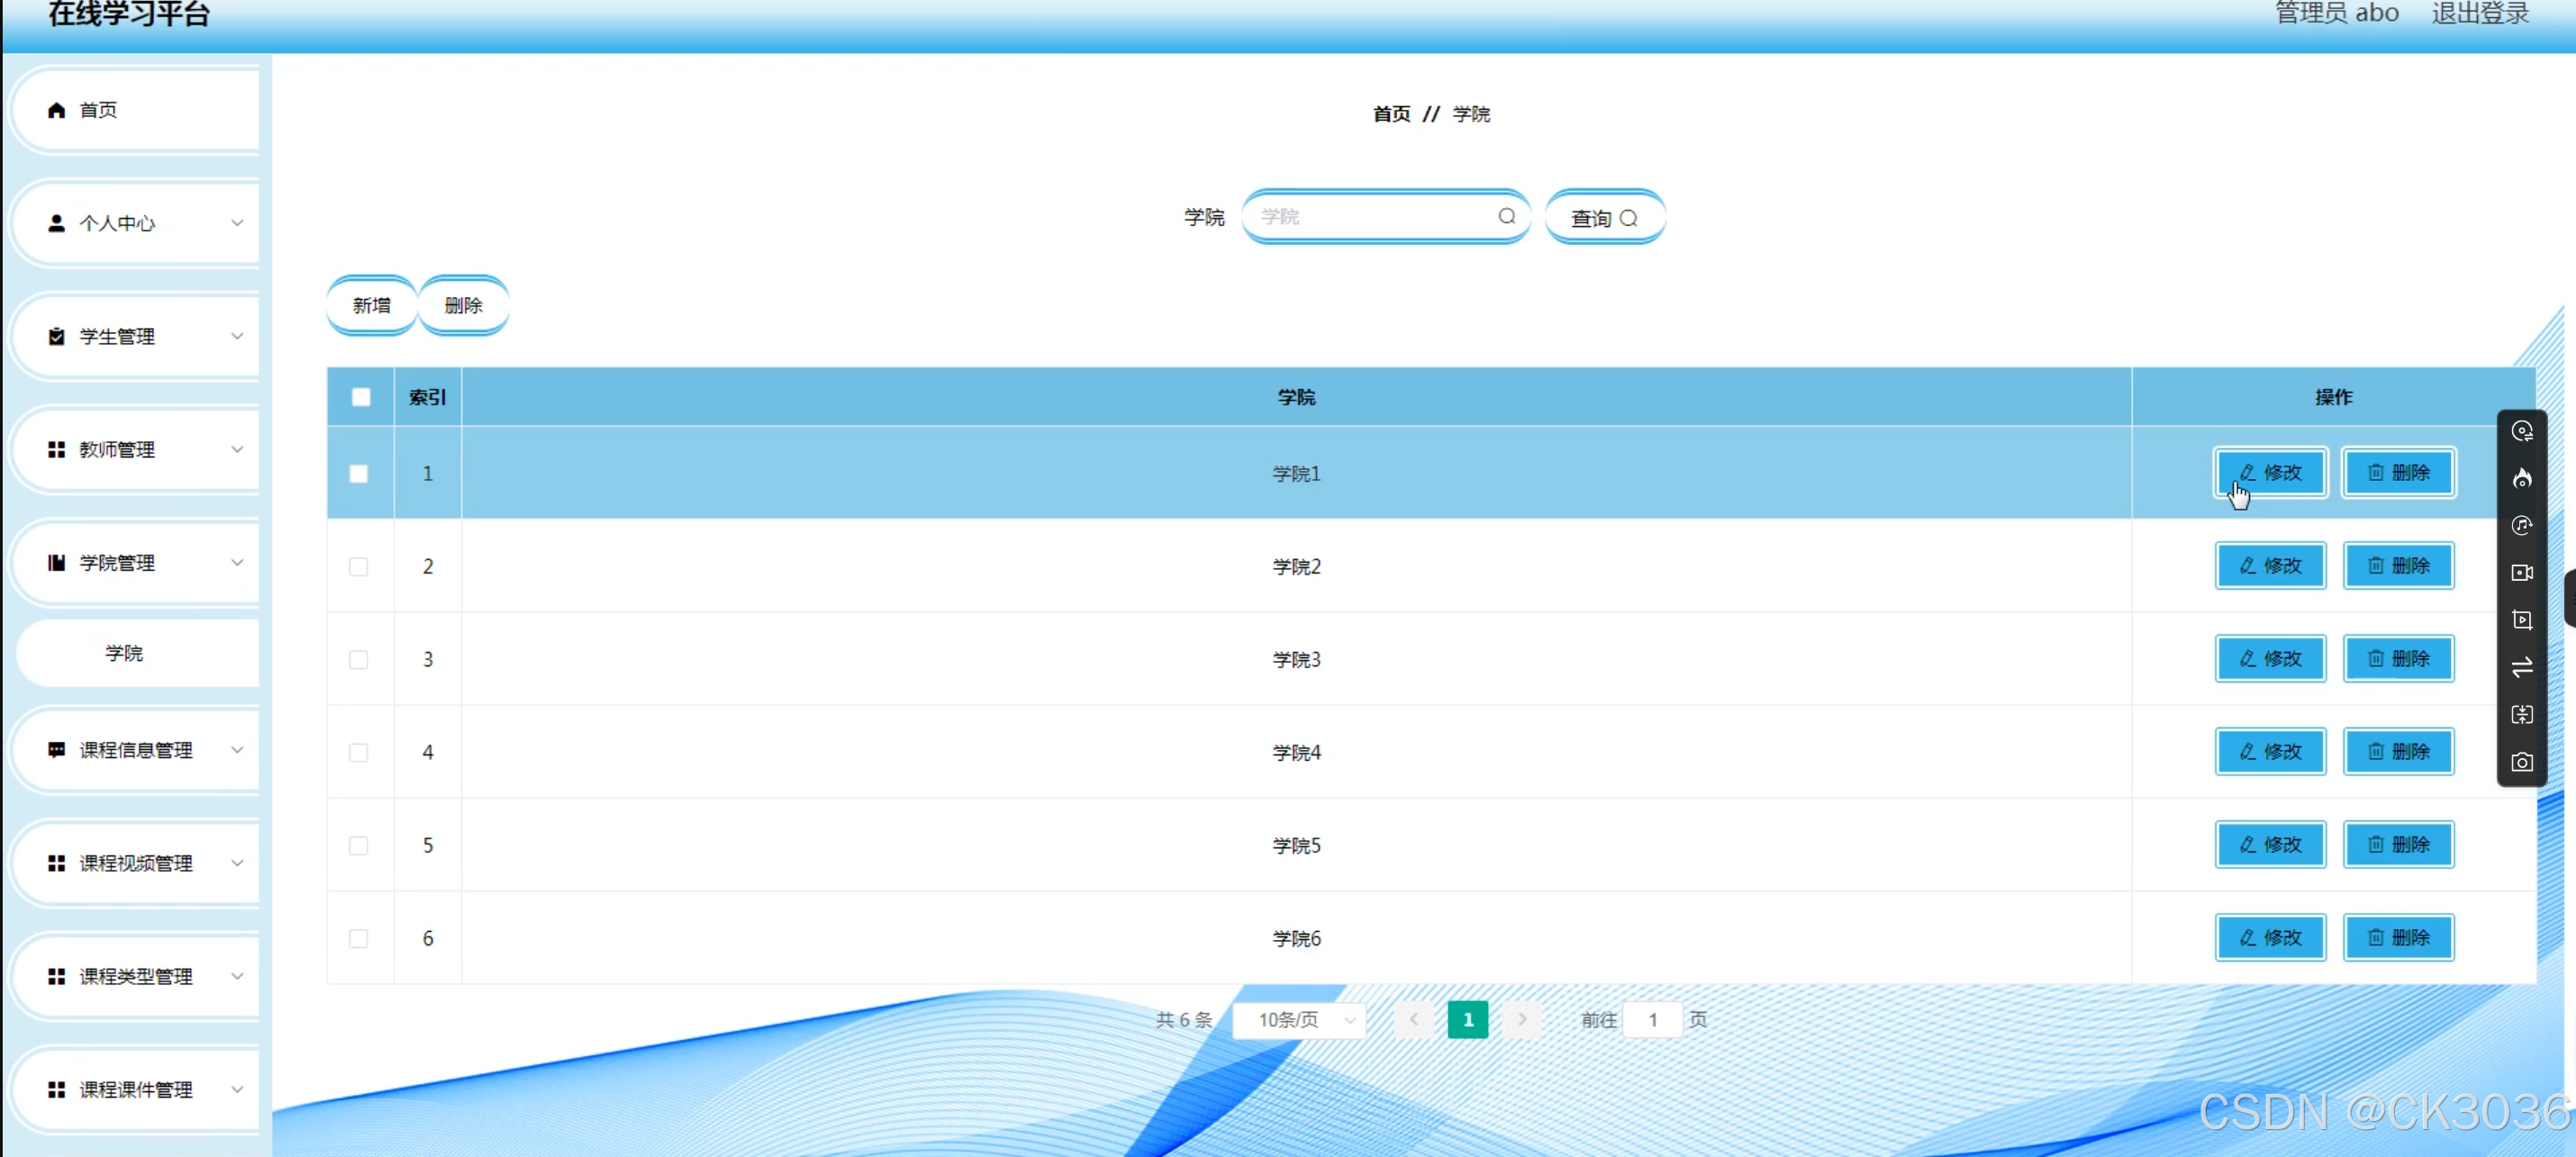The image size is (2576, 1157).
Task: Expand the 课程视频管理 sidebar menu
Action: pyautogui.click(x=137, y=863)
